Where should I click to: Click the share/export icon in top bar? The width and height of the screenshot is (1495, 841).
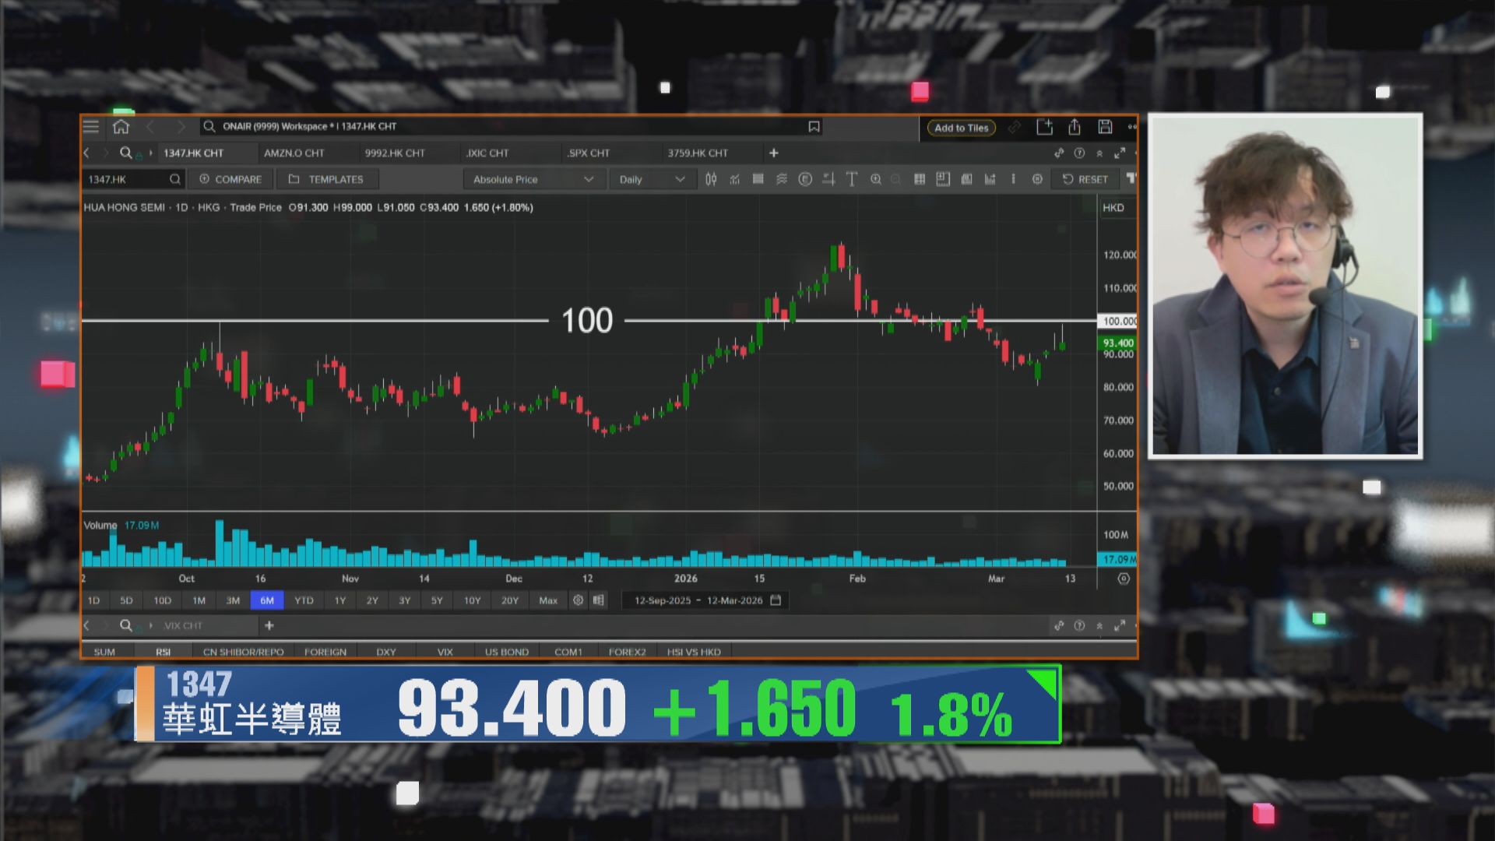click(x=1075, y=127)
